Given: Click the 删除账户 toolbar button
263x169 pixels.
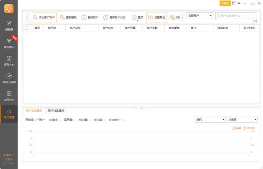Looking at the screenshot, I should [x=90, y=17].
